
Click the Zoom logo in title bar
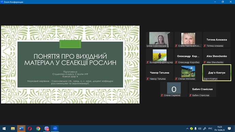pyautogui.click(x=2, y=2)
